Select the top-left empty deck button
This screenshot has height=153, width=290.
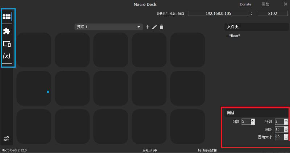point(34,50)
